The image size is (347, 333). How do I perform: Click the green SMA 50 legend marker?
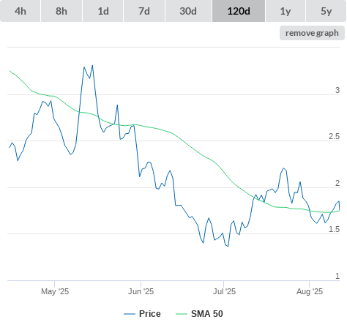click(x=182, y=314)
